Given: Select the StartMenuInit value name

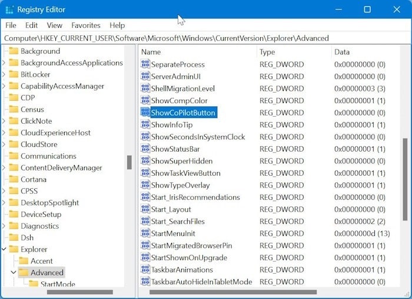Looking at the screenshot, I should [173, 234].
